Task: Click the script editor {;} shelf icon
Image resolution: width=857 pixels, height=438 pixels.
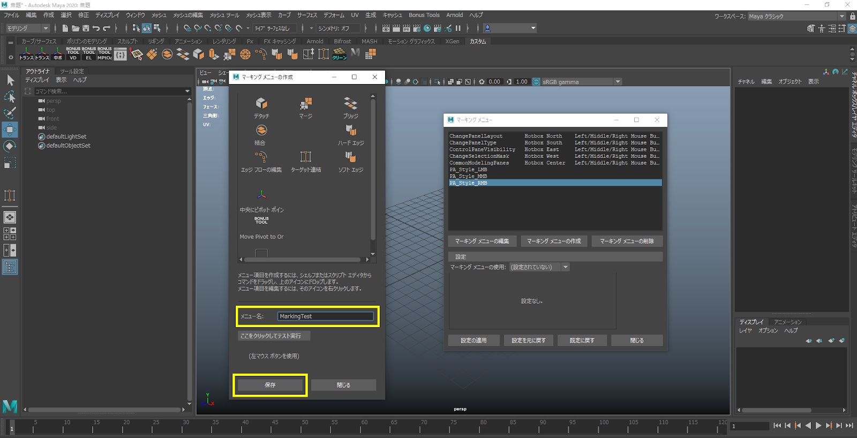Action: pos(121,54)
